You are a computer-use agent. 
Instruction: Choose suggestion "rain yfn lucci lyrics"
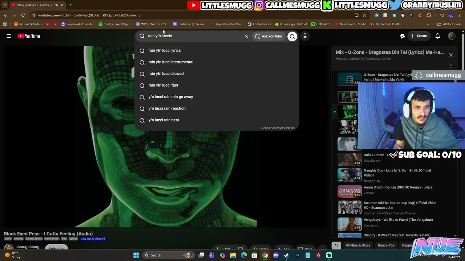click(217, 50)
